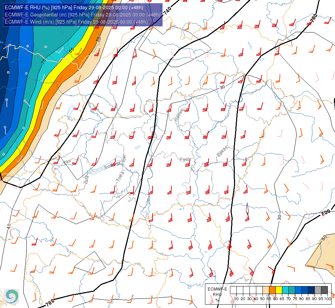Click the 800 geopotential contour label

coord(326,213)
